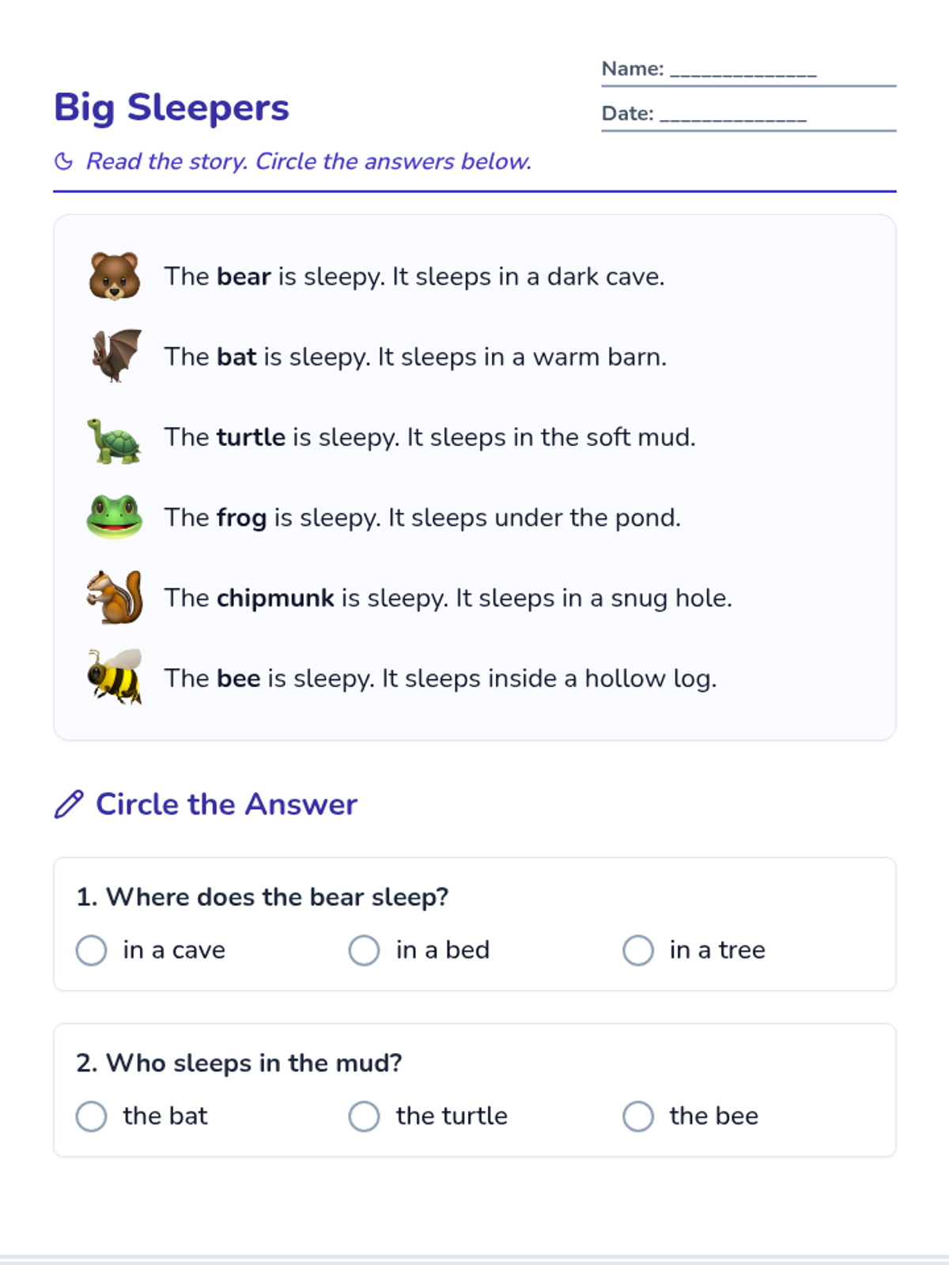This screenshot has width=949, height=1265.
Task: Click the bear emoji icon
Action: pyautogui.click(x=115, y=276)
